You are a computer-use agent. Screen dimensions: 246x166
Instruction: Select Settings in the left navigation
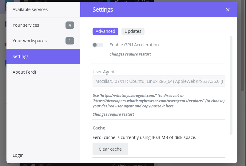coord(43,56)
